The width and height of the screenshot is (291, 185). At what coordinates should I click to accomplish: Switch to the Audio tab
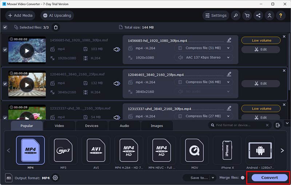[x=124, y=126]
